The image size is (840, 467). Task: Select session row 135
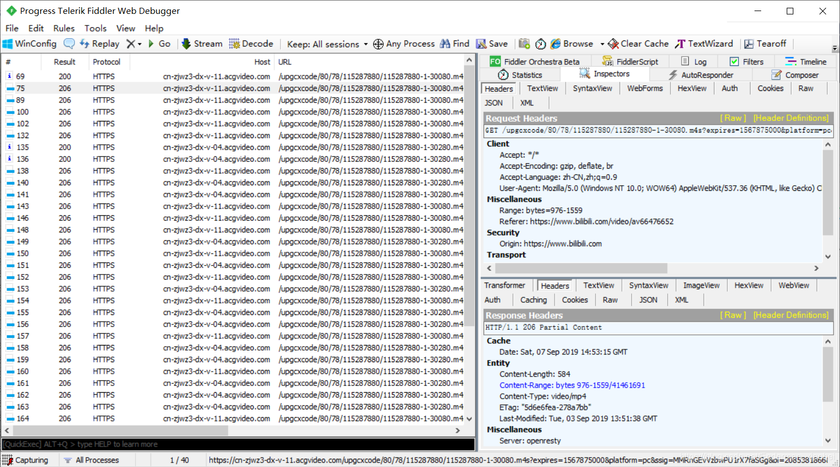pos(234,147)
